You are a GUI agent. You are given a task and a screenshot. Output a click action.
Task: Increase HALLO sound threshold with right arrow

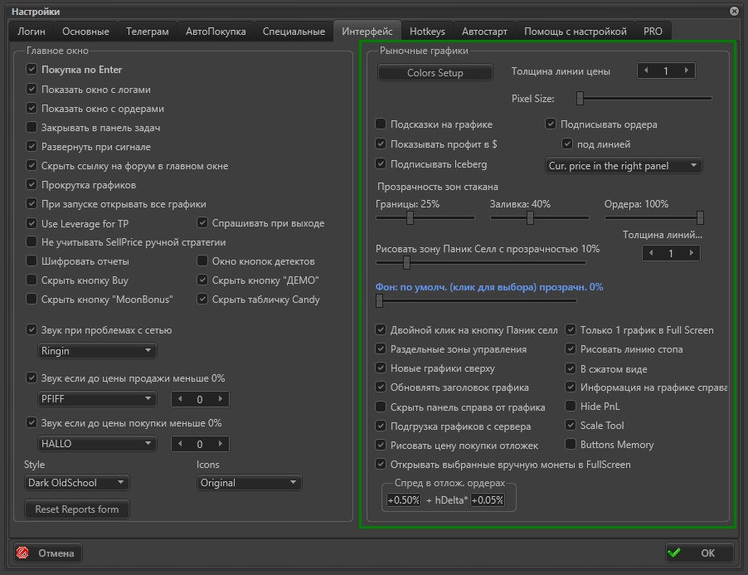coord(221,444)
